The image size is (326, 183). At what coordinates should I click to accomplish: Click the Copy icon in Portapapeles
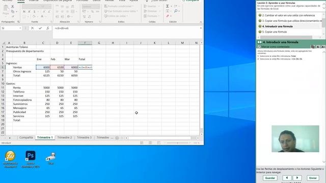click(13, 11)
